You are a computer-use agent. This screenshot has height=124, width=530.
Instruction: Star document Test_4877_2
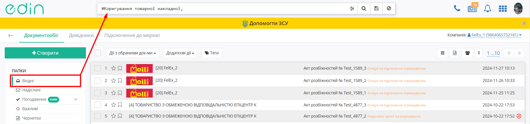(114, 116)
